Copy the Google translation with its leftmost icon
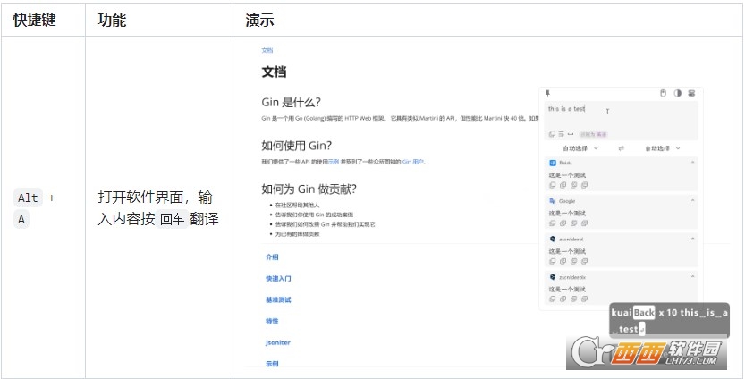This screenshot has height=379, width=745. coord(552,223)
